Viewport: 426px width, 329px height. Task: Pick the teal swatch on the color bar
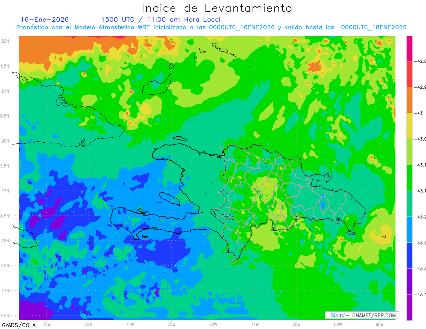409,204
